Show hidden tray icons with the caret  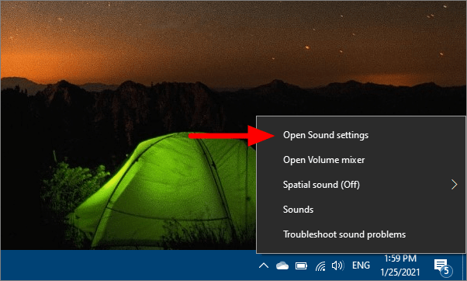click(x=264, y=265)
